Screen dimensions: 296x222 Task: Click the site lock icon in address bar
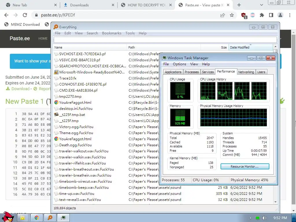click(x=36, y=15)
